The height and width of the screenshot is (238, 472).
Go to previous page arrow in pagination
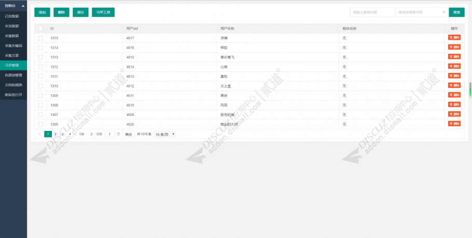[x=40, y=134]
